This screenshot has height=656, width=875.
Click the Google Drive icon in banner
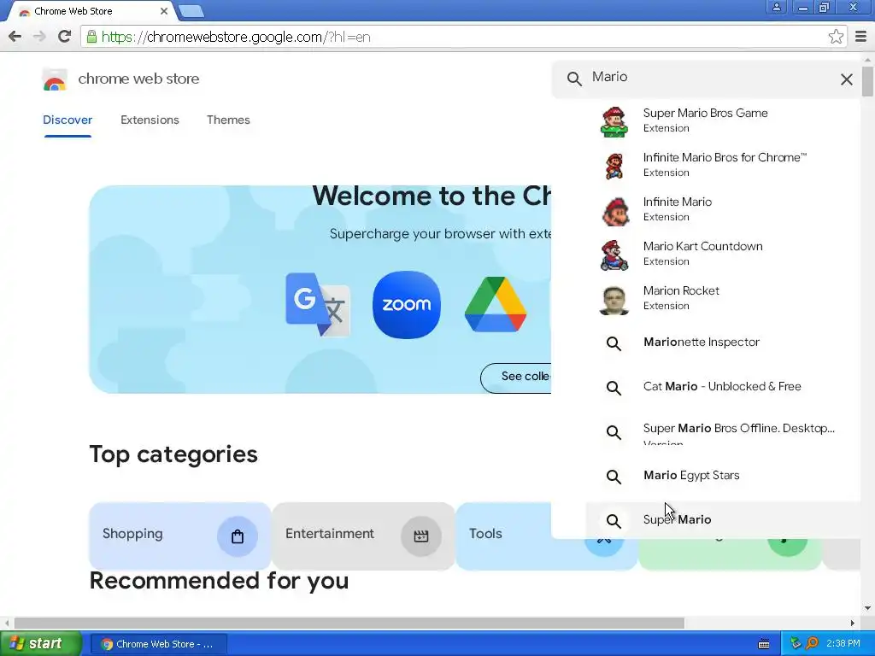[x=496, y=305]
